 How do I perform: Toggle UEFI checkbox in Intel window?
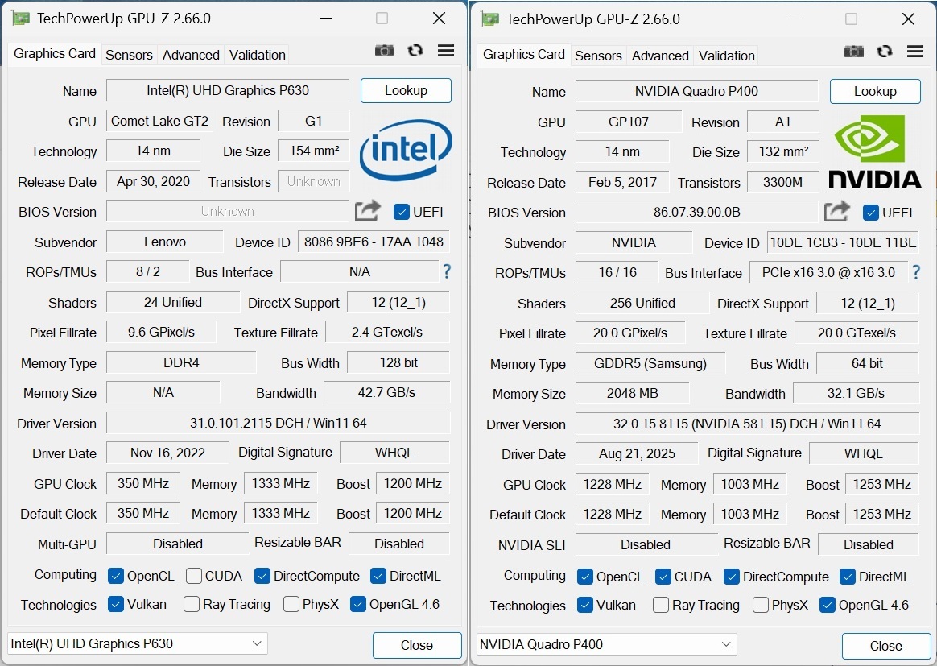[401, 212]
